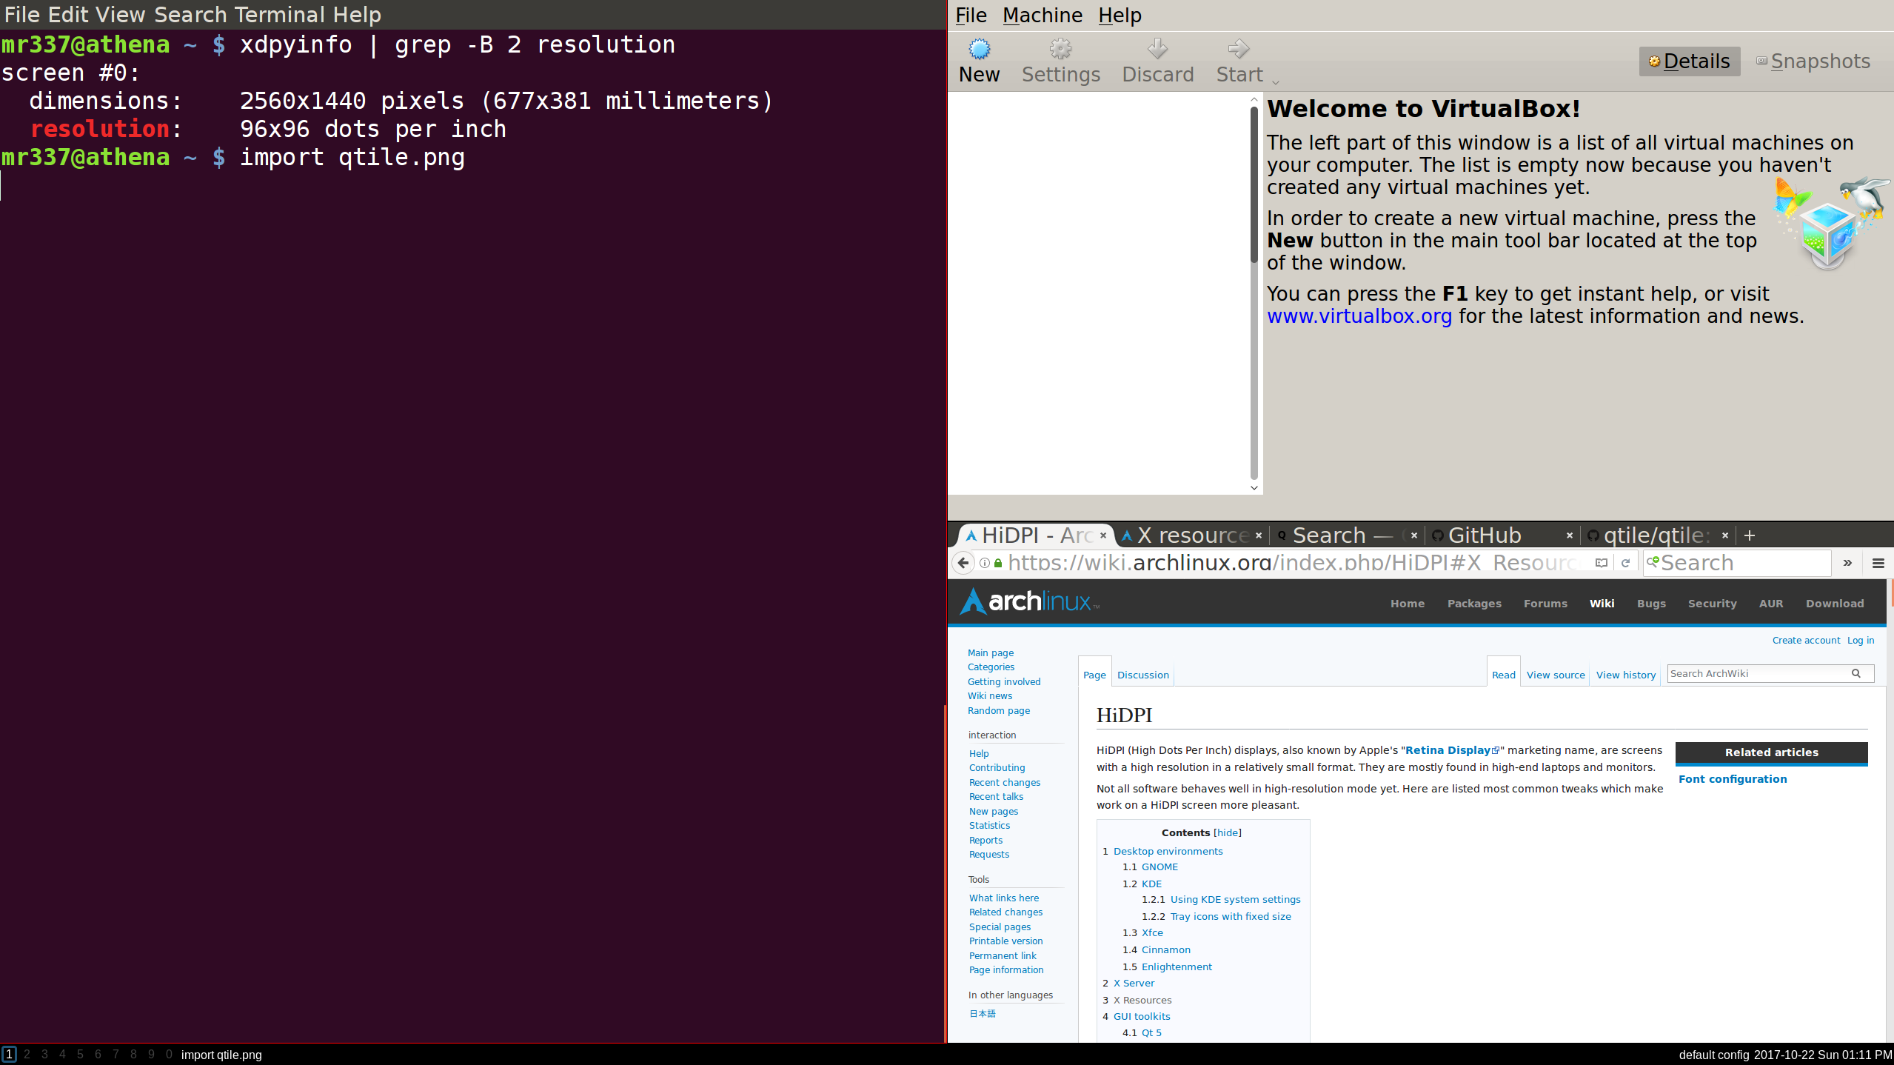This screenshot has height=1065, width=1894.
Task: Click the back arrow in Firefox
Action: coord(963,563)
